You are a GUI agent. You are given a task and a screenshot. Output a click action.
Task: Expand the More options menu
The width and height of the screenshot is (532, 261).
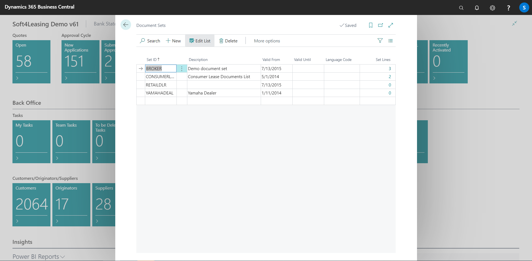[x=267, y=41]
